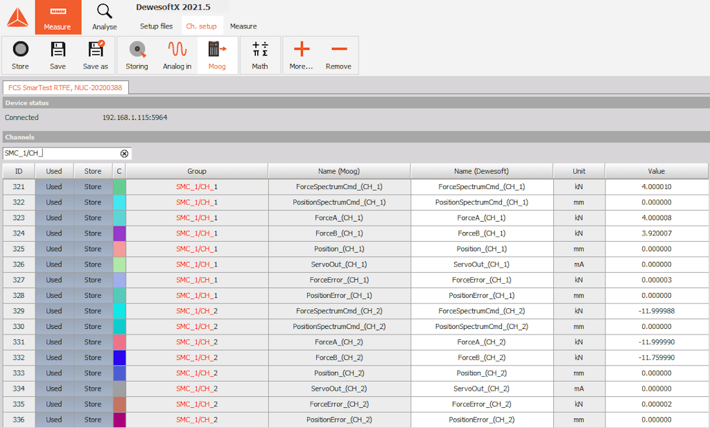710x428 pixels.
Task: Select Dewesoft name ForceA_(CH_1)
Action: point(481,218)
